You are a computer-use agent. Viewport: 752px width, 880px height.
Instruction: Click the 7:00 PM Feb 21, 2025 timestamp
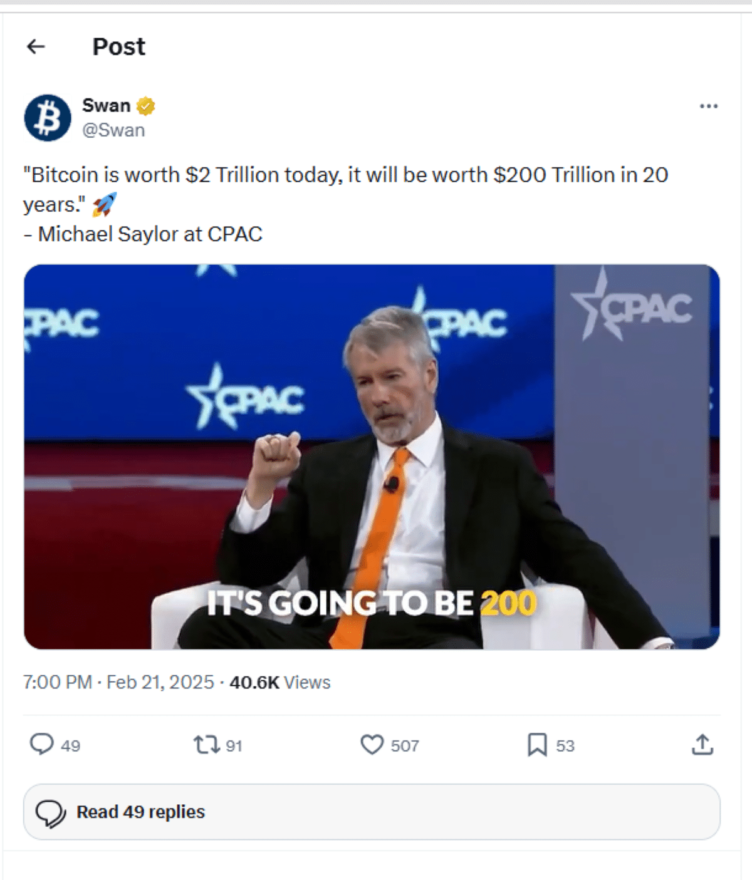click(x=118, y=682)
